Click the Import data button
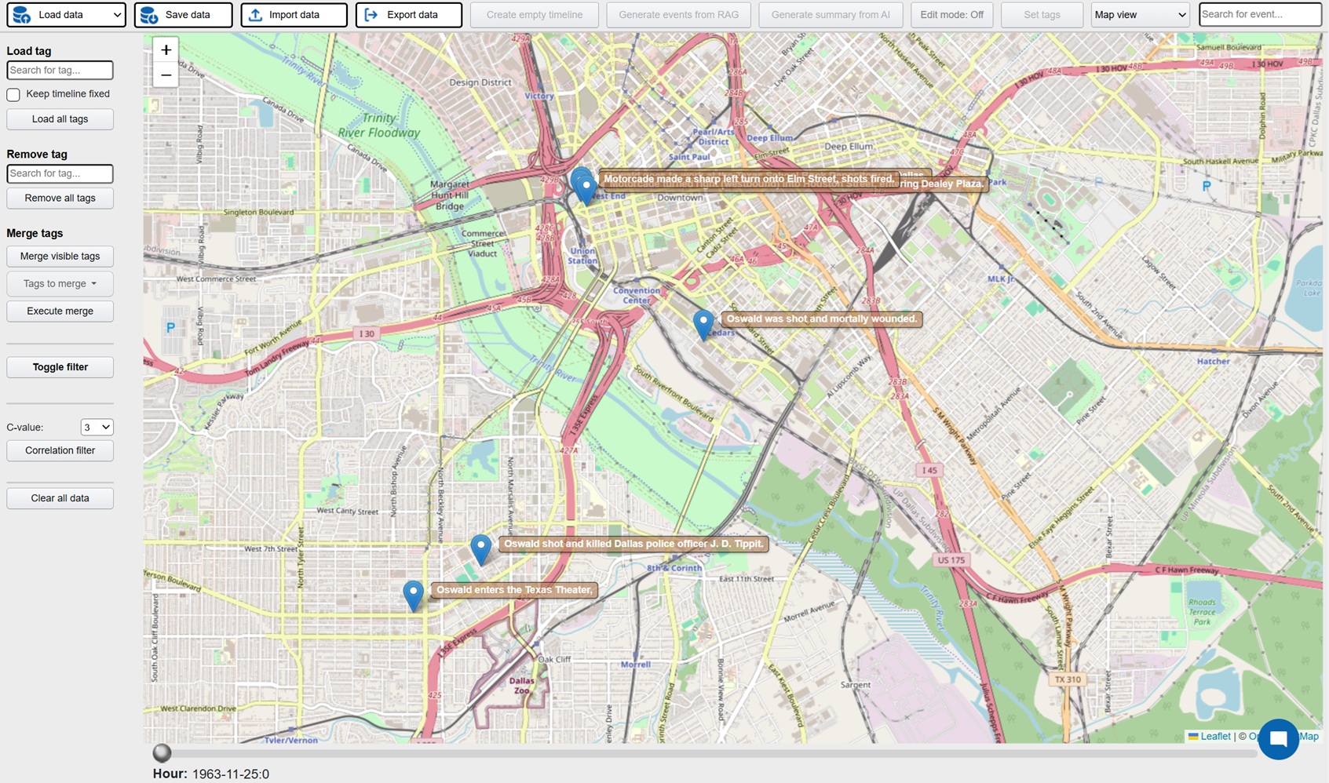 (294, 15)
